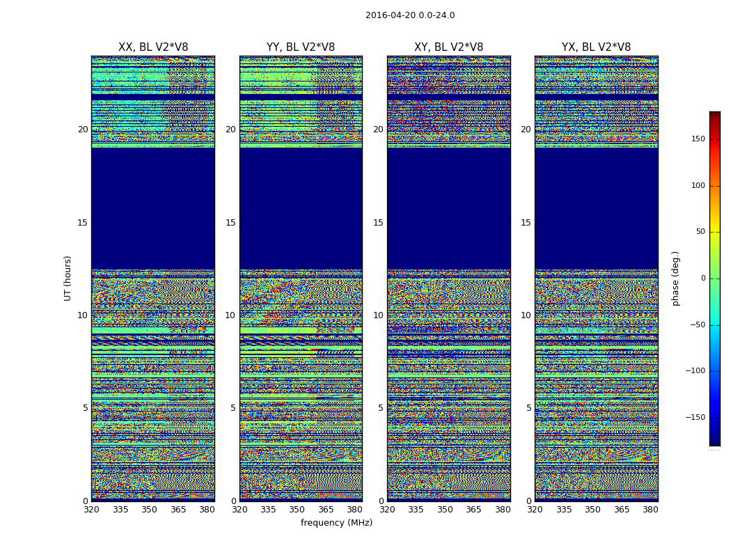Click inside the XX phase plot panel

153,278
